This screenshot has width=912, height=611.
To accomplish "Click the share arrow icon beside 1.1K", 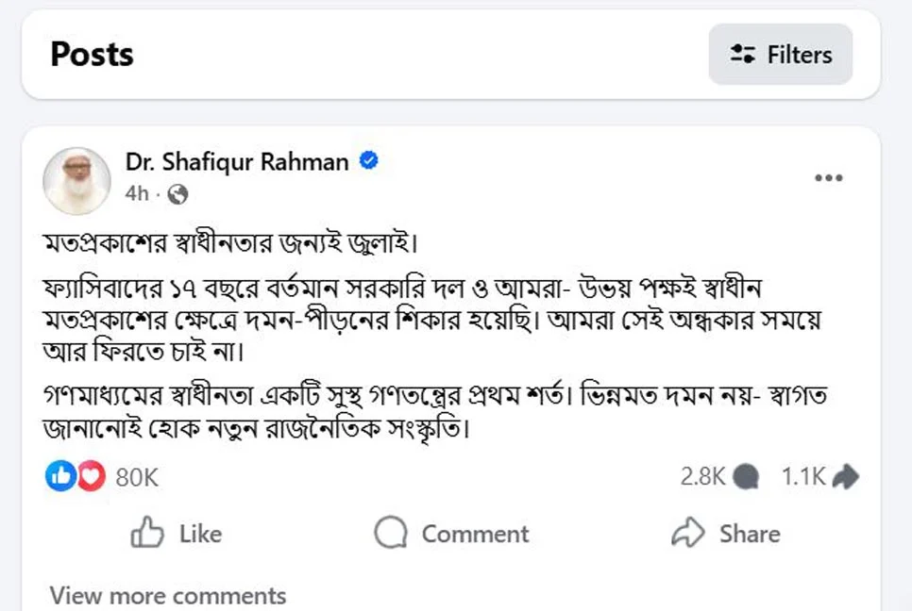I will [846, 477].
